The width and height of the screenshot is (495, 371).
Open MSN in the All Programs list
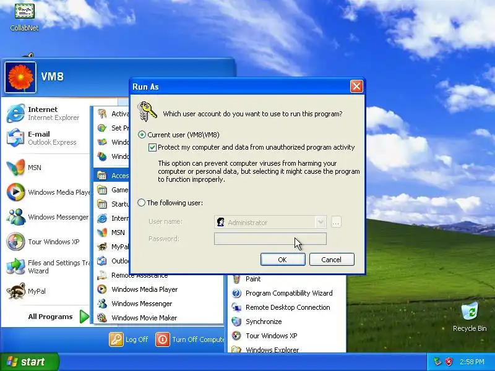tap(111, 232)
